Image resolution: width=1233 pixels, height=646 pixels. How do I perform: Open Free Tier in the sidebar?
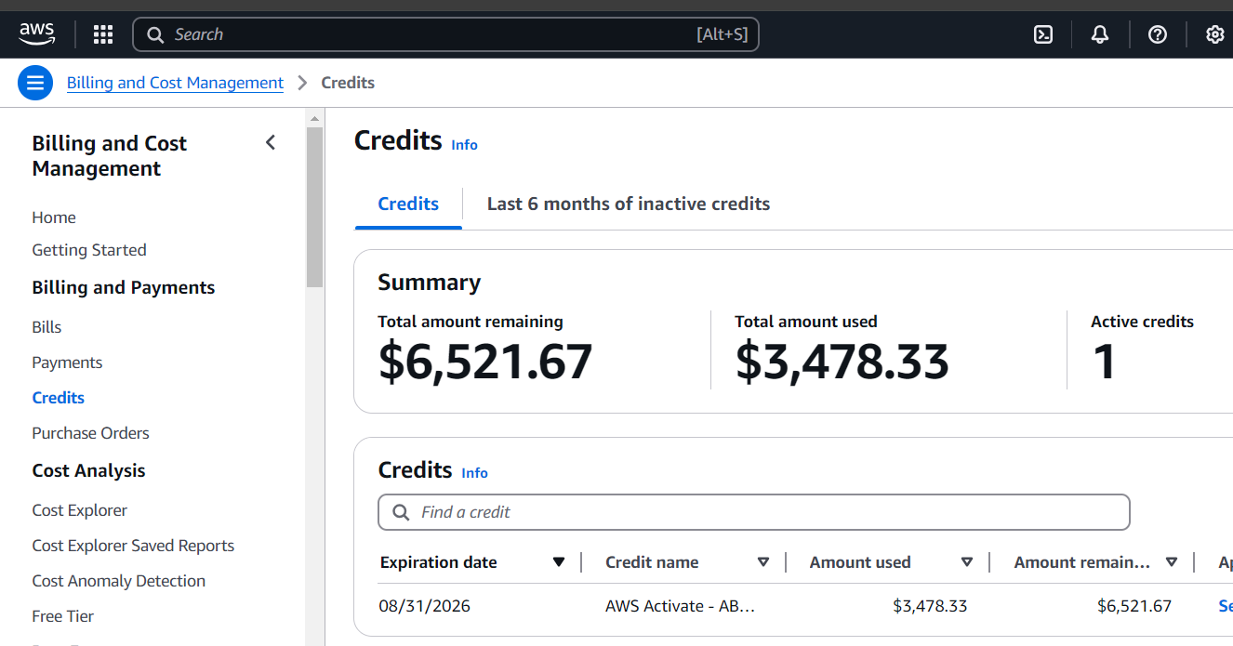[62, 616]
